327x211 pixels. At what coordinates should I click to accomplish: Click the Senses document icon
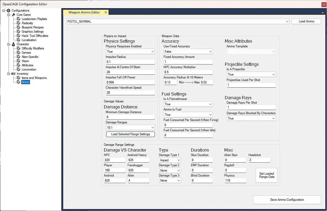(x=19, y=53)
